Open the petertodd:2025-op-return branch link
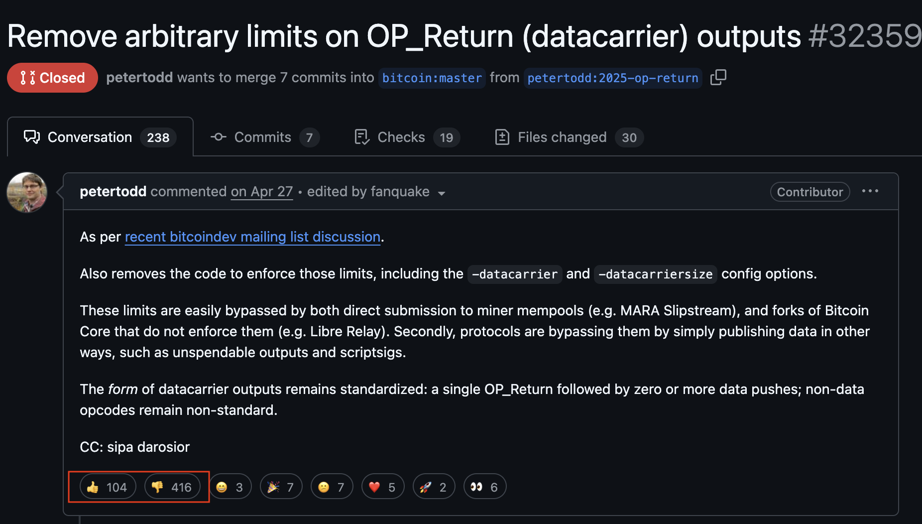 coord(613,78)
